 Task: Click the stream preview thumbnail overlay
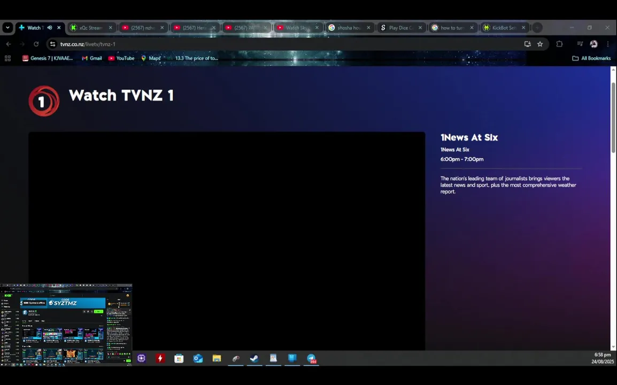click(66, 325)
